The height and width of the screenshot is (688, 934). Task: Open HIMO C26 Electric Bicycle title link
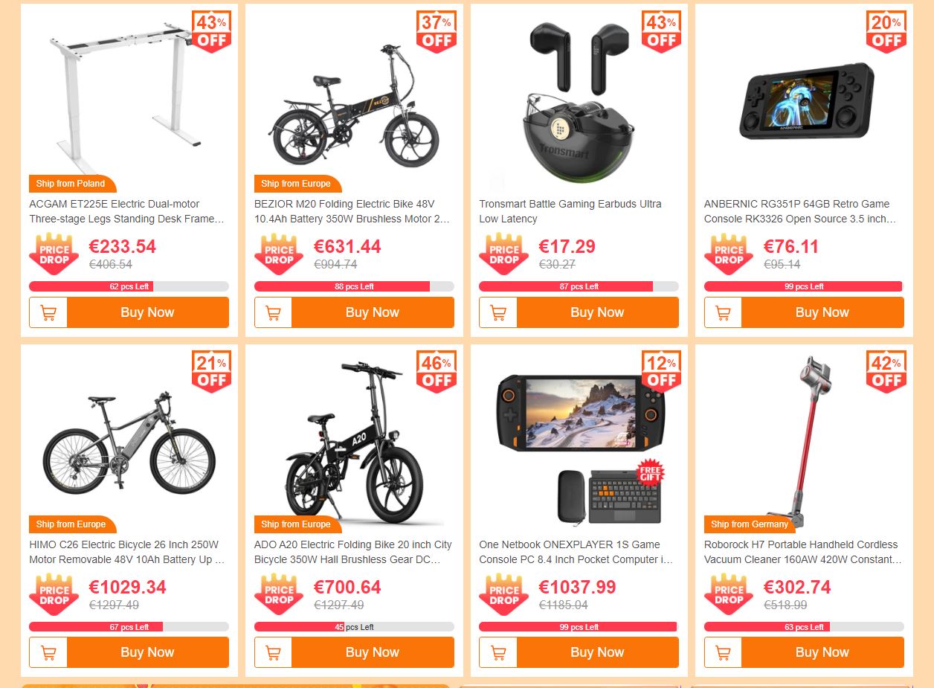click(x=126, y=552)
